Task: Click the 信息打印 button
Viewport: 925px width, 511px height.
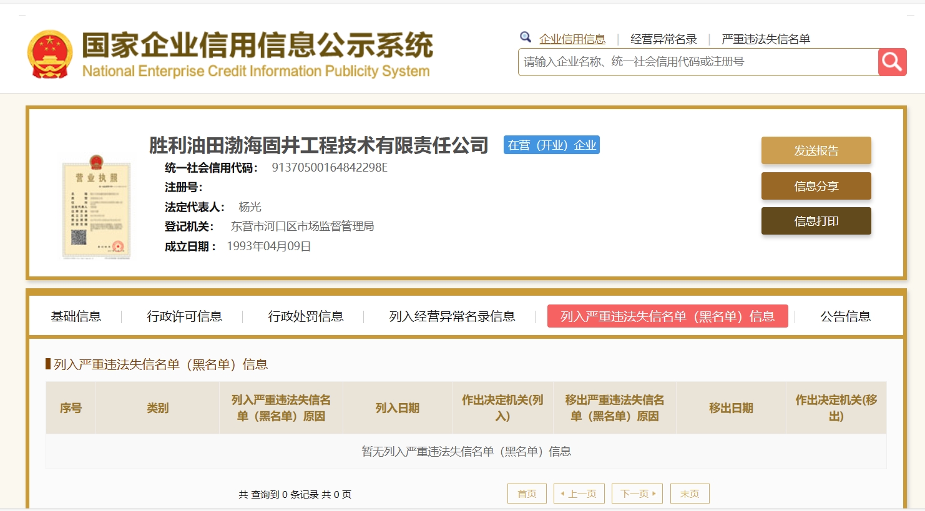Action: click(816, 221)
